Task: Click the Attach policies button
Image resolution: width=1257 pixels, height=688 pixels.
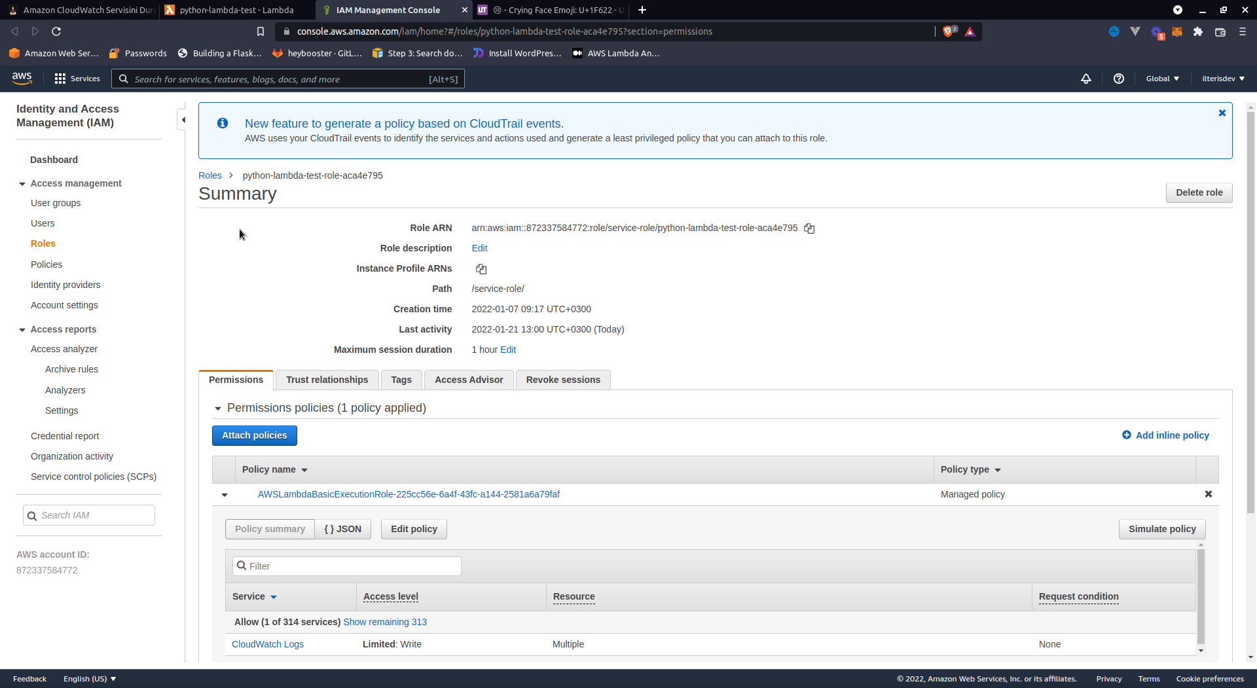Action: pos(254,435)
